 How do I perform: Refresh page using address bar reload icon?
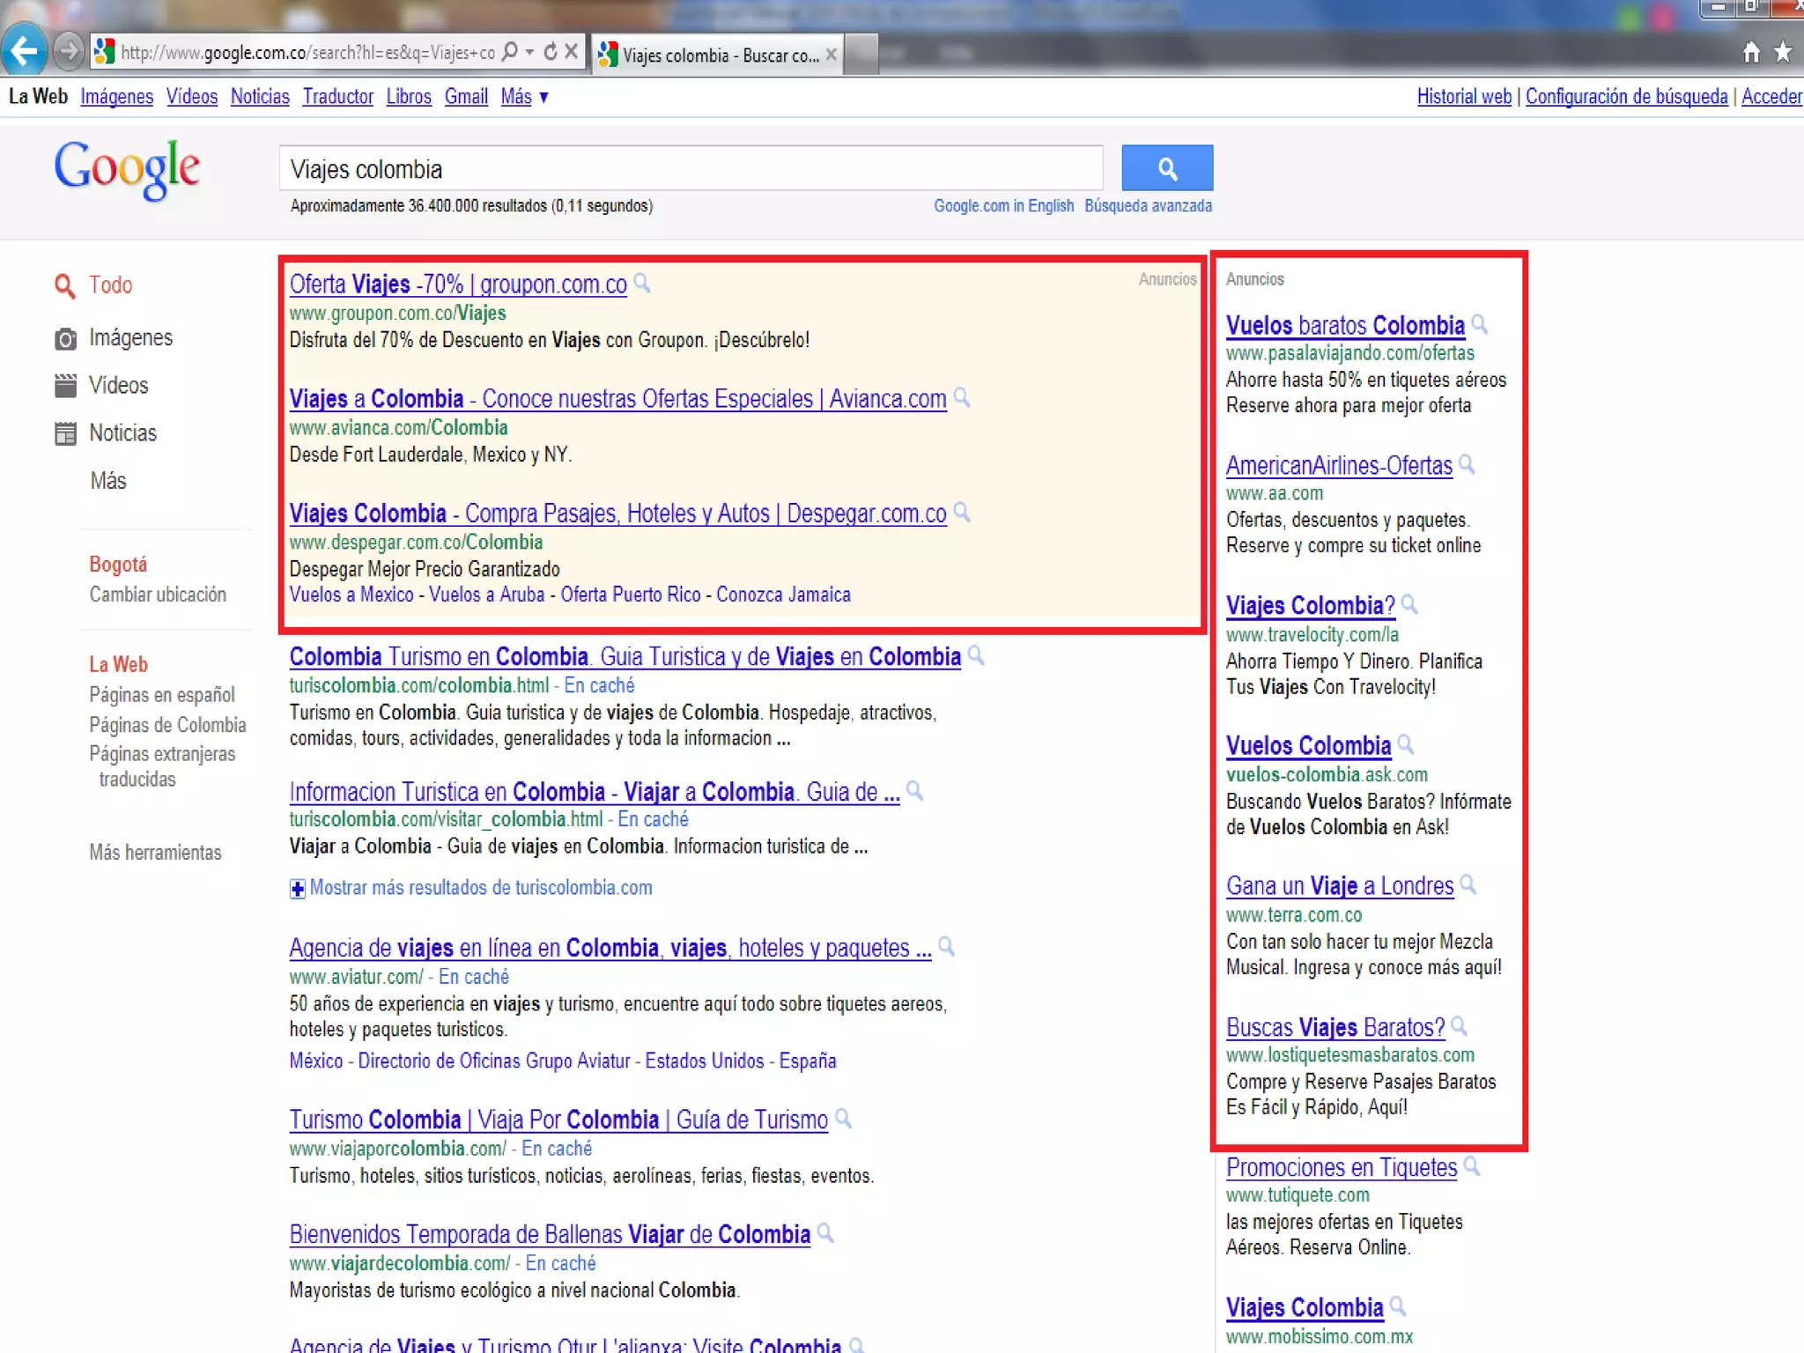click(551, 52)
